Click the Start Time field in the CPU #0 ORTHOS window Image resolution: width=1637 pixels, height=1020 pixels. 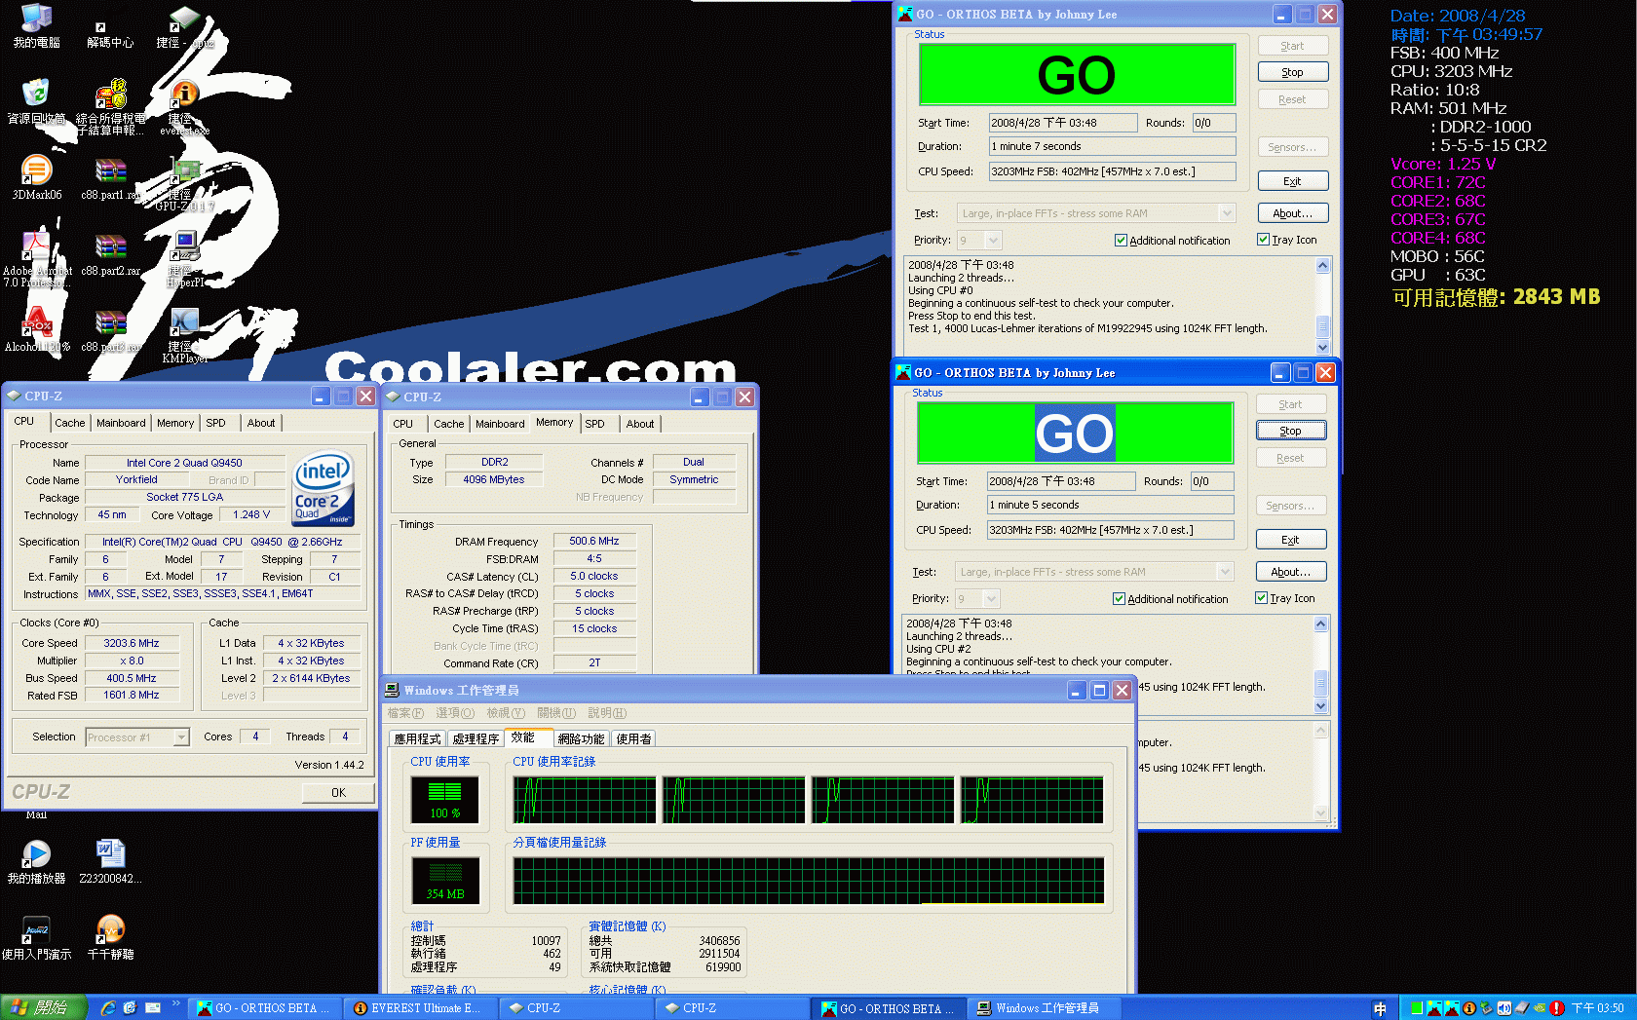[1062, 123]
